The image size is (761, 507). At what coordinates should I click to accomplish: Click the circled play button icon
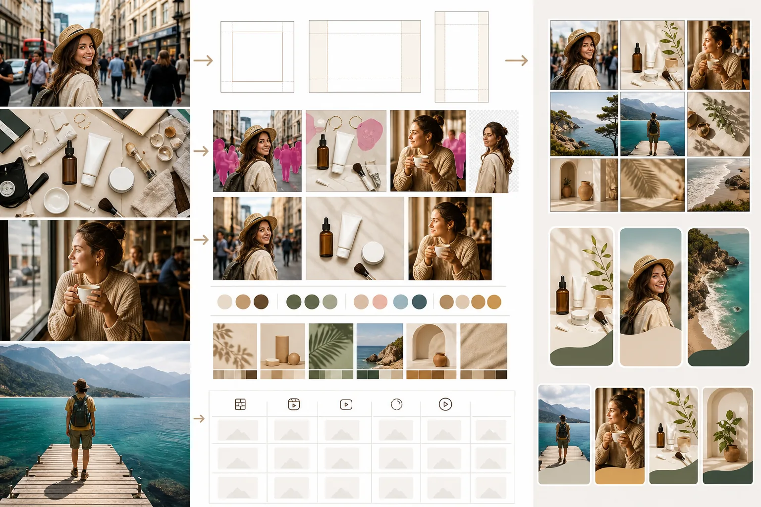pyautogui.click(x=445, y=405)
